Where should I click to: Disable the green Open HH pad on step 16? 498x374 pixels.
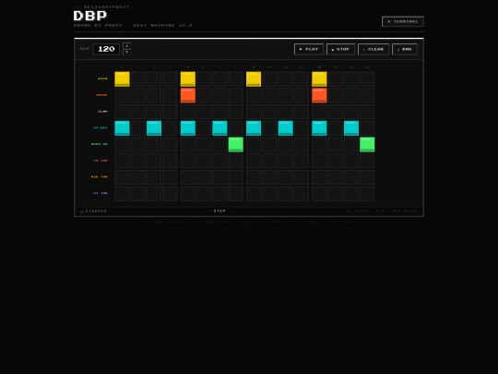pos(367,144)
